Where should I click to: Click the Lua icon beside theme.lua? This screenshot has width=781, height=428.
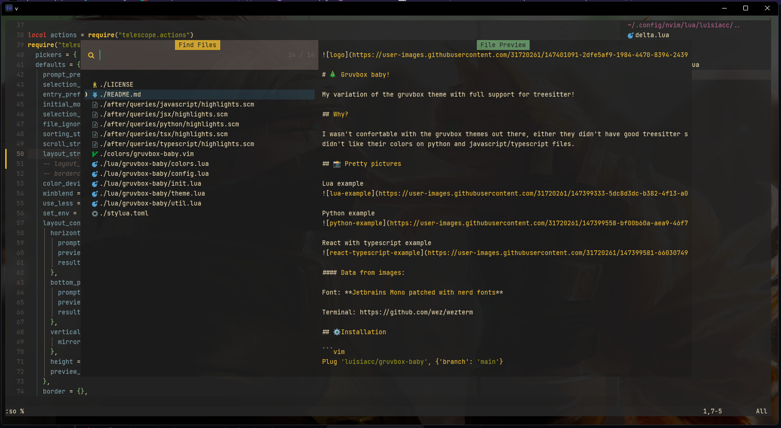point(95,194)
